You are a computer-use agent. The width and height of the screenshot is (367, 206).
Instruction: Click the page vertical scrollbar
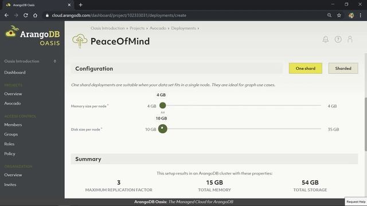pyautogui.click(x=366, y=124)
